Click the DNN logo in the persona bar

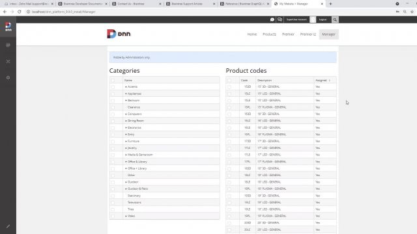[8, 27]
